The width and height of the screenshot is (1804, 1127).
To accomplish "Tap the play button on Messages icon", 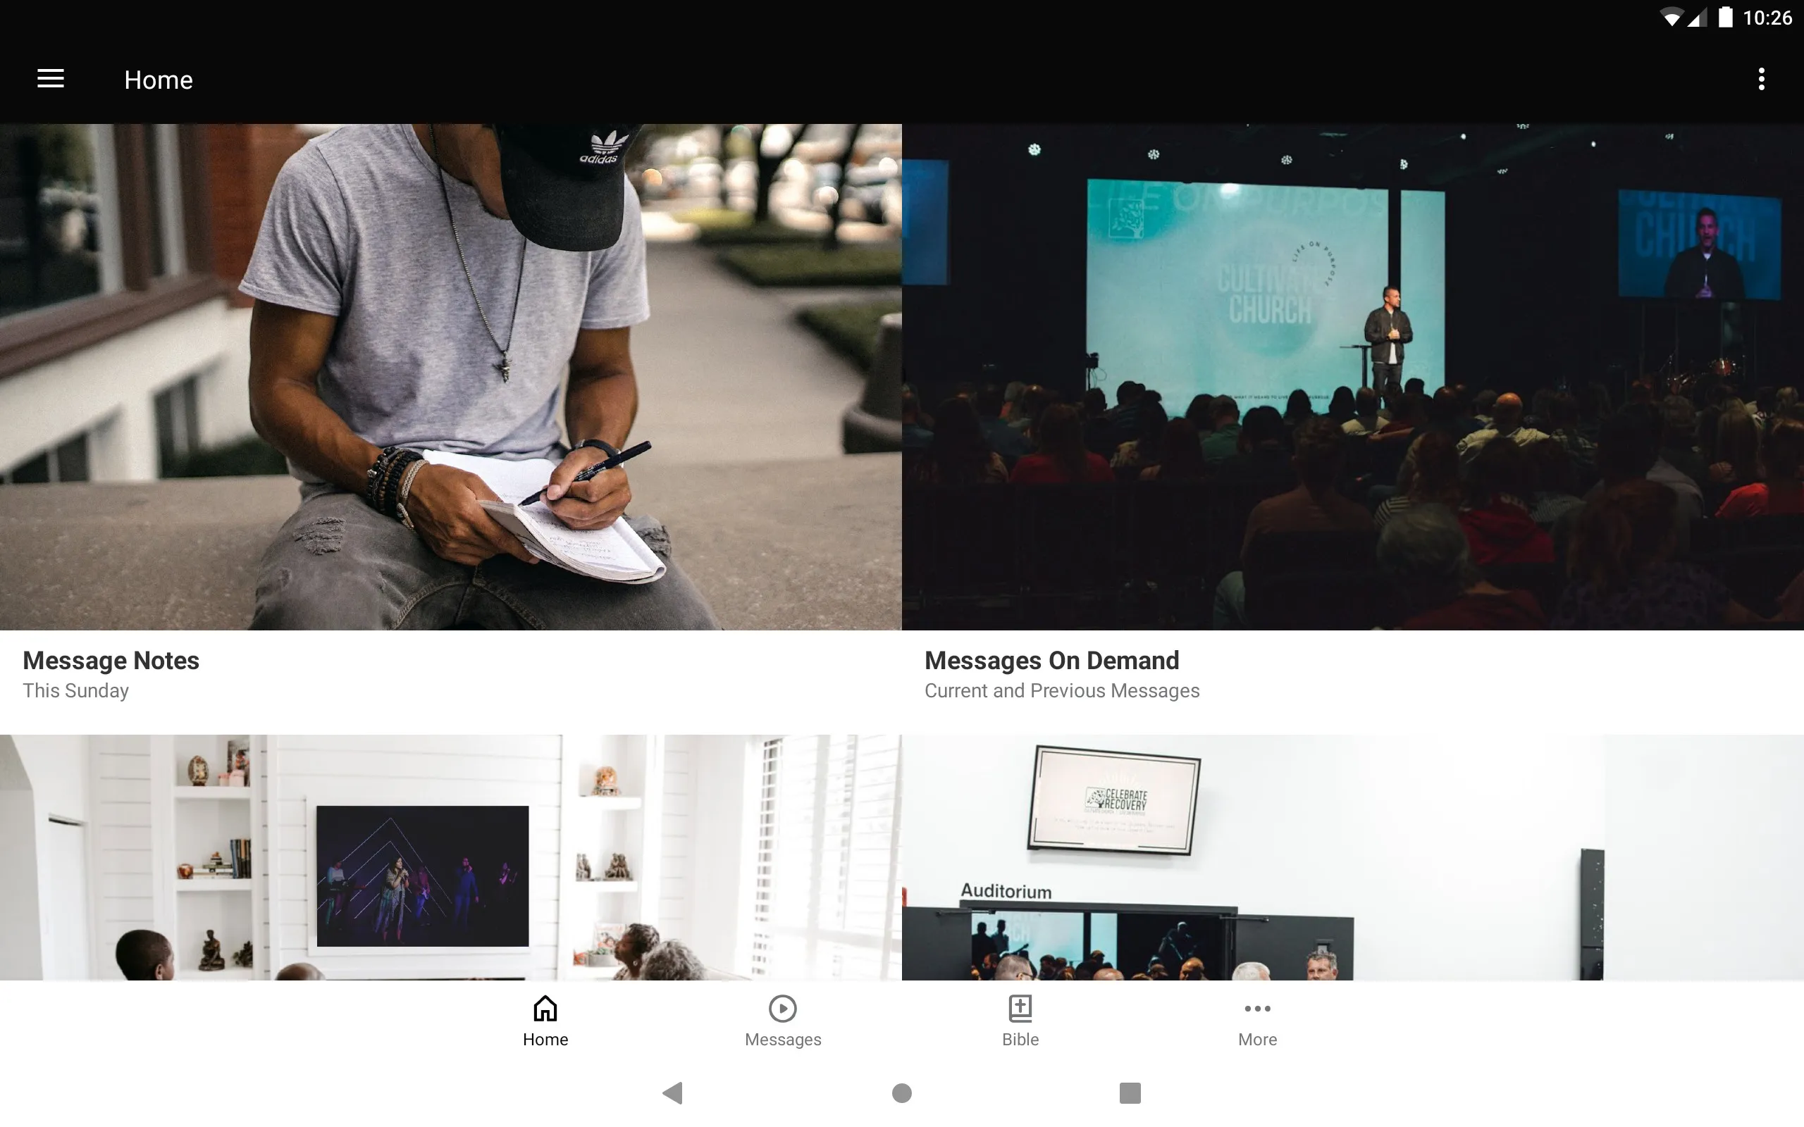I will 782,1007.
